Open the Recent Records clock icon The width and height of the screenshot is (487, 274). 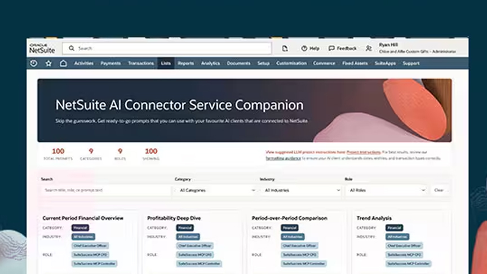point(34,63)
